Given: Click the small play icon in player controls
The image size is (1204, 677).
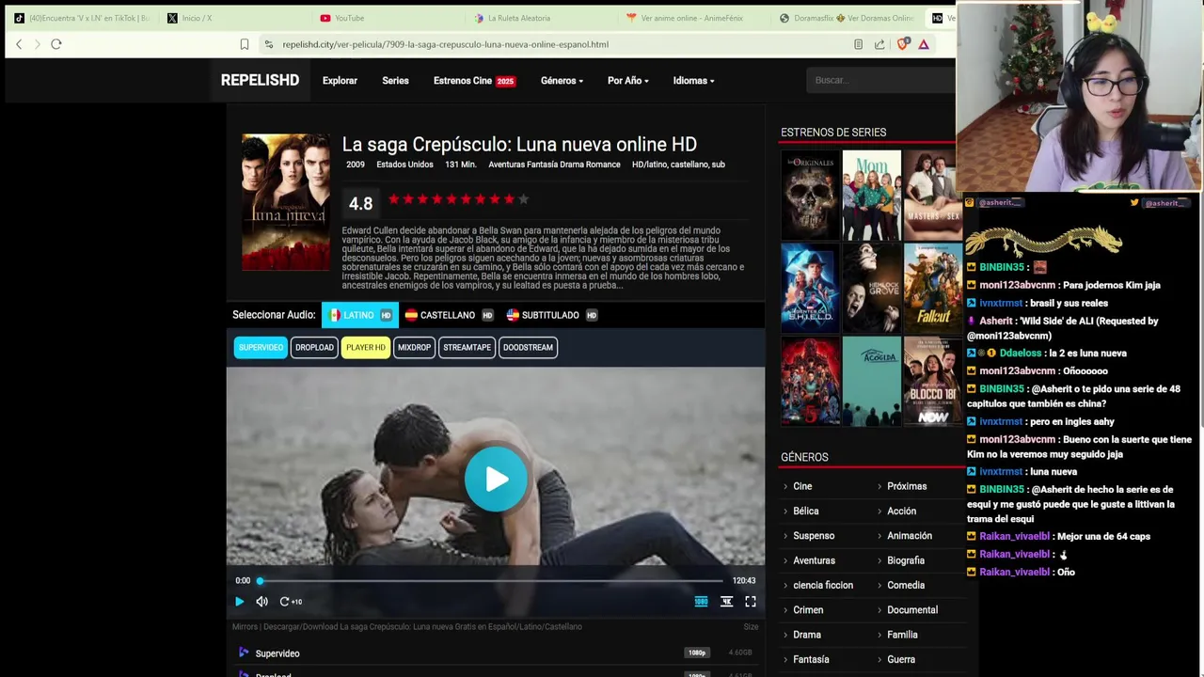Looking at the screenshot, I should 239,602.
